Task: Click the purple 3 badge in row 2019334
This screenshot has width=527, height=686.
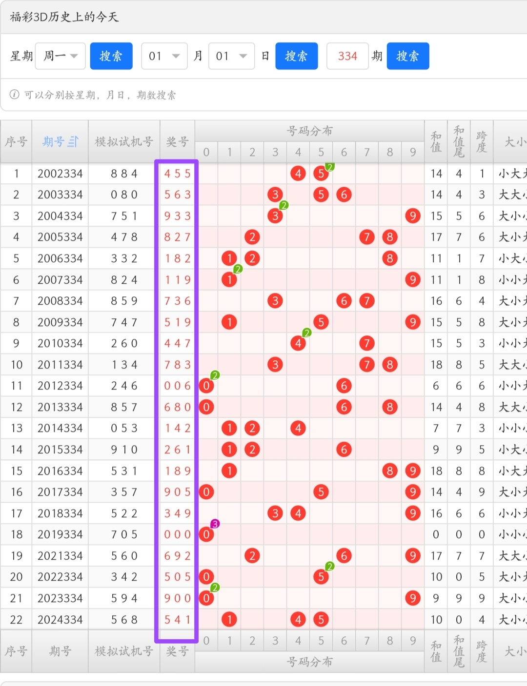Action: [x=215, y=524]
